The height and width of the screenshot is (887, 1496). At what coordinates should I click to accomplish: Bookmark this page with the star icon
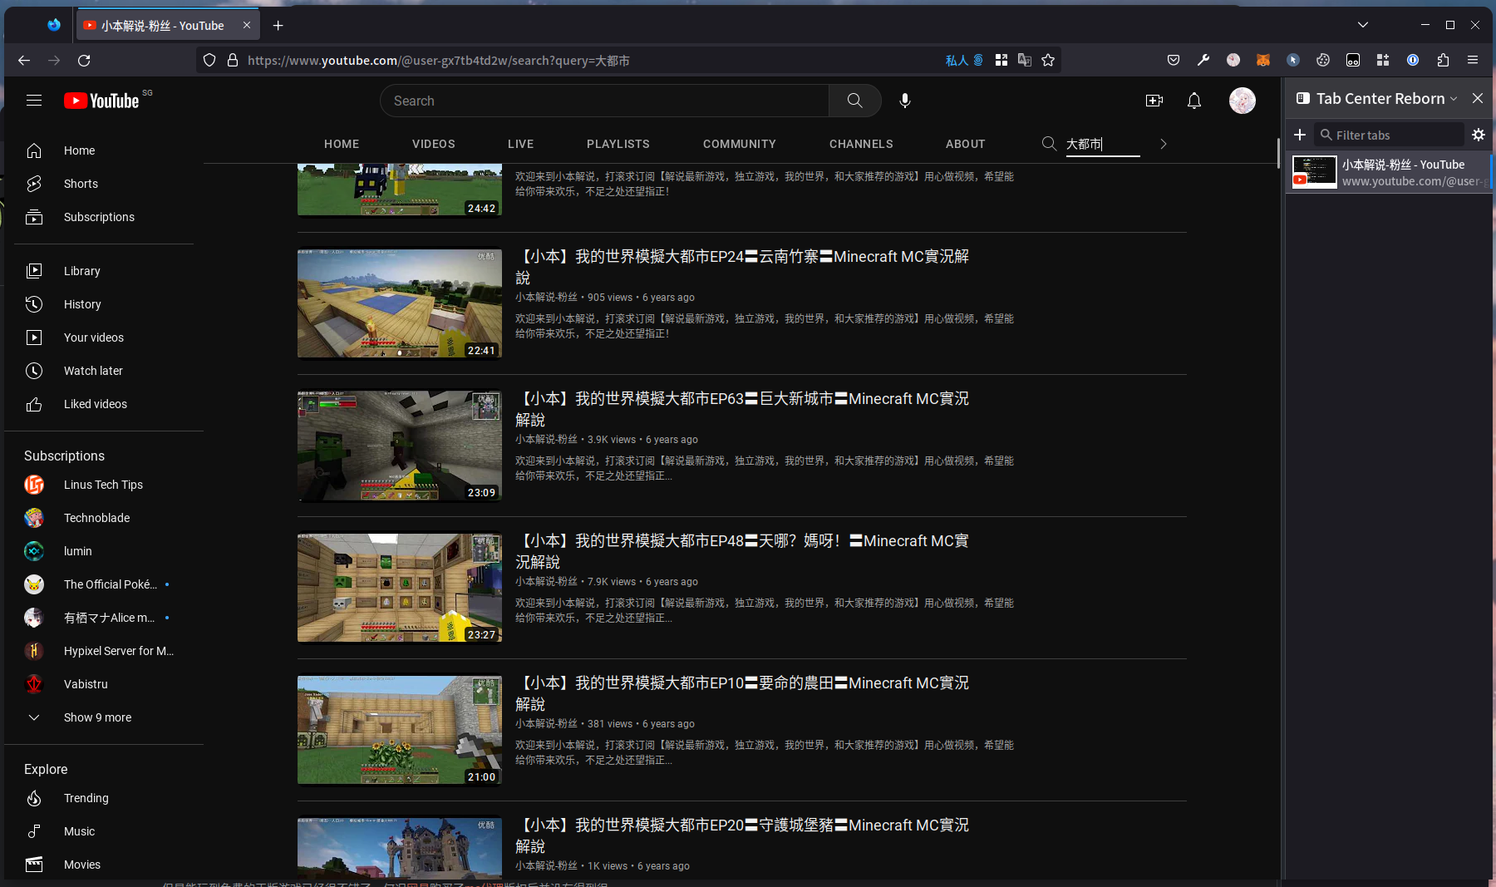click(x=1048, y=60)
